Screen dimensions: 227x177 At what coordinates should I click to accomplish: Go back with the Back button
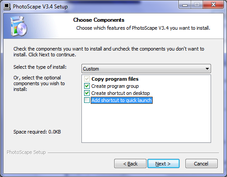click(130, 164)
